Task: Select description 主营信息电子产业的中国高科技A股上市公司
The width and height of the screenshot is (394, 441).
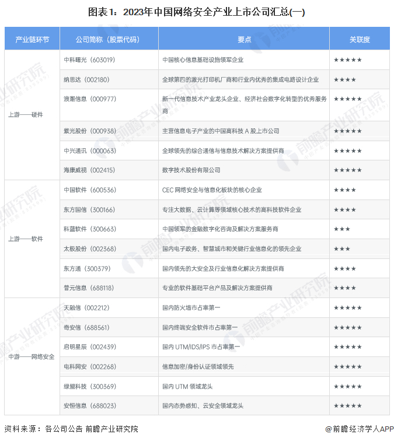Action: click(x=221, y=131)
